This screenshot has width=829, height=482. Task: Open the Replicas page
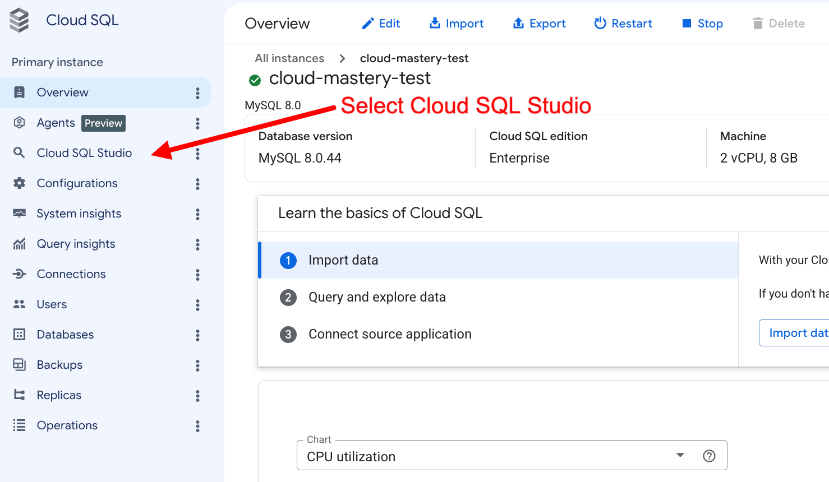105,395
